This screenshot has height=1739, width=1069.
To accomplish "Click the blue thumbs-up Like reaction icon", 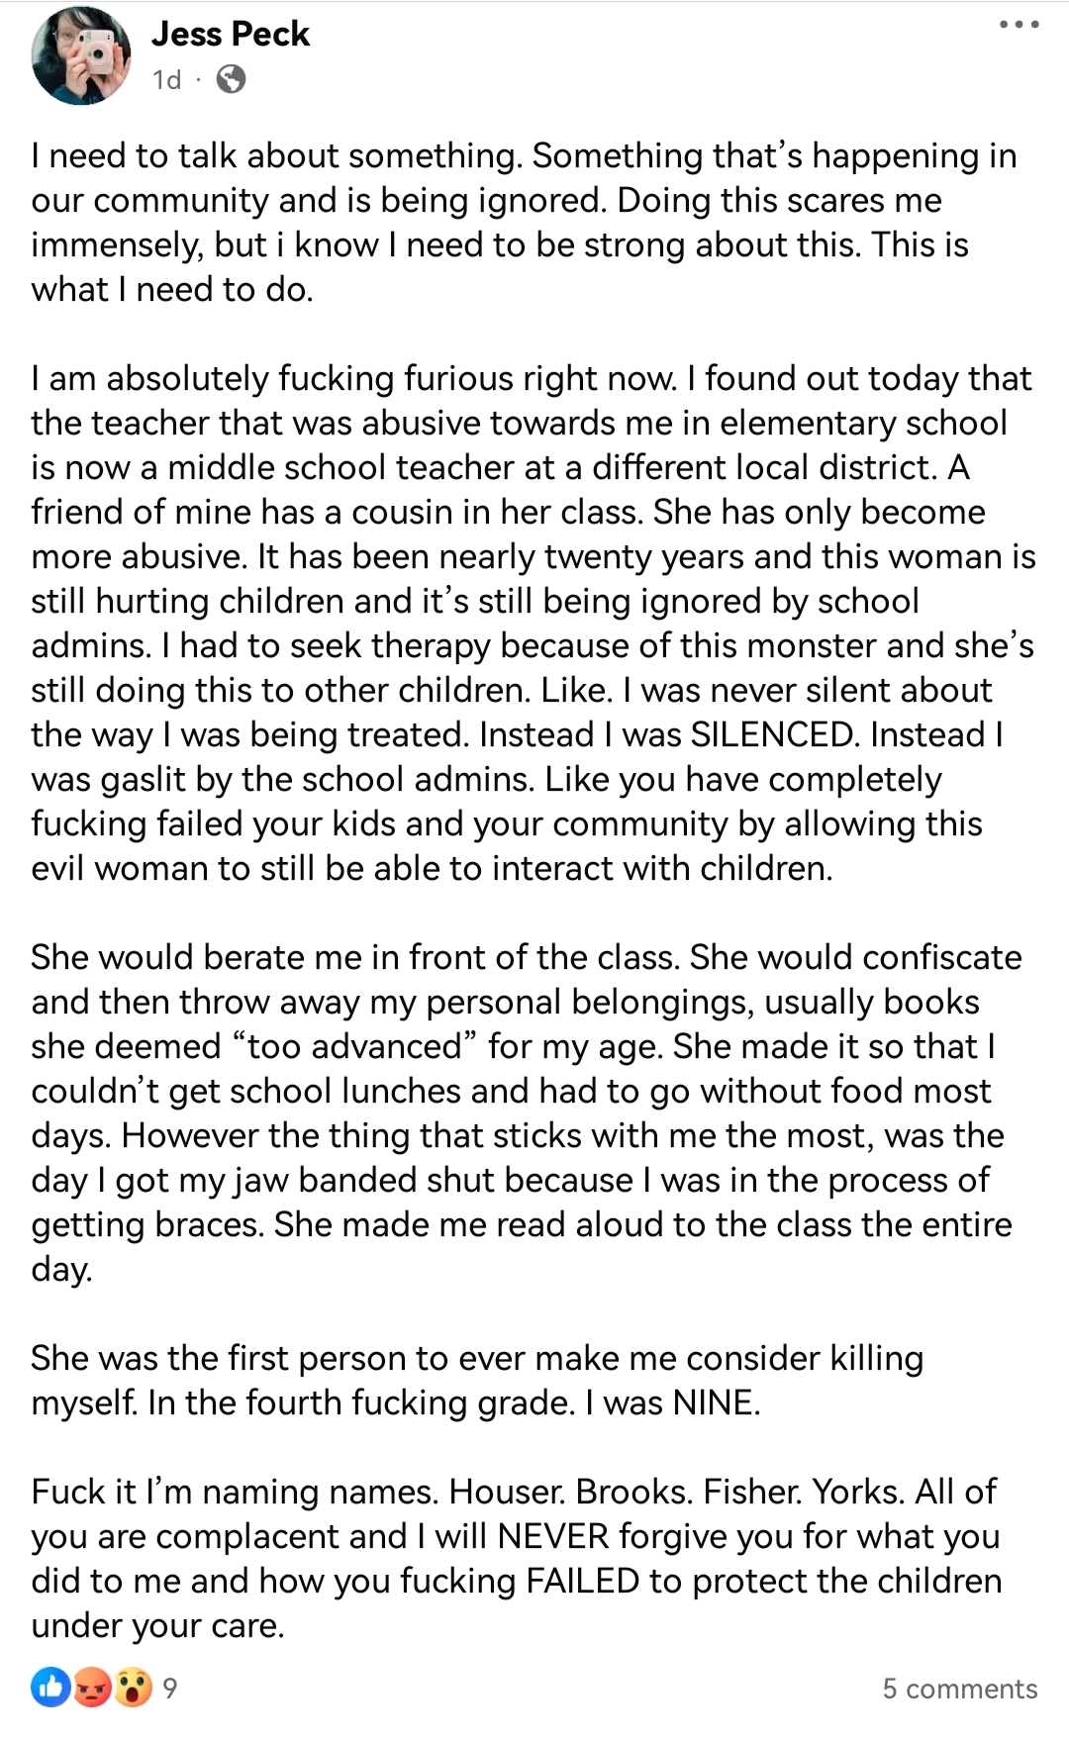I will pyautogui.click(x=50, y=1688).
